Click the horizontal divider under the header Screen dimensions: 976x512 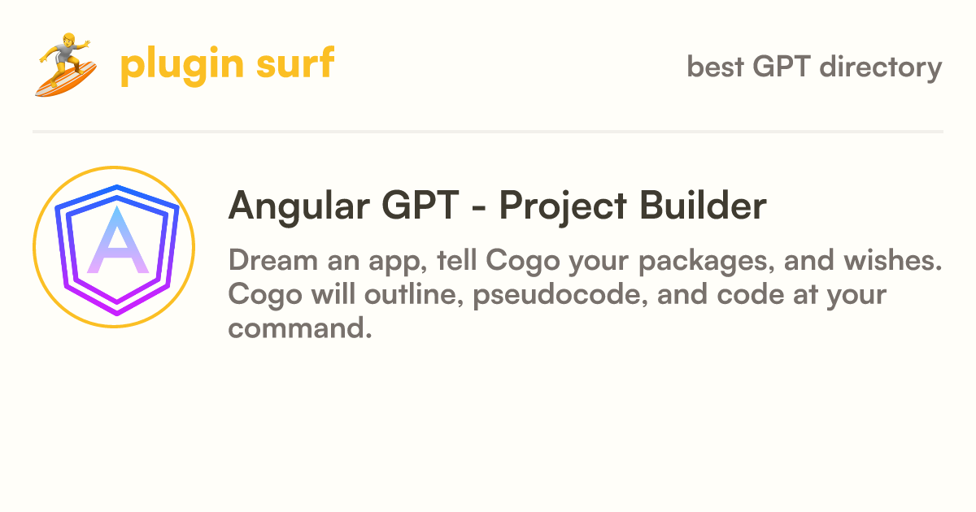488,131
